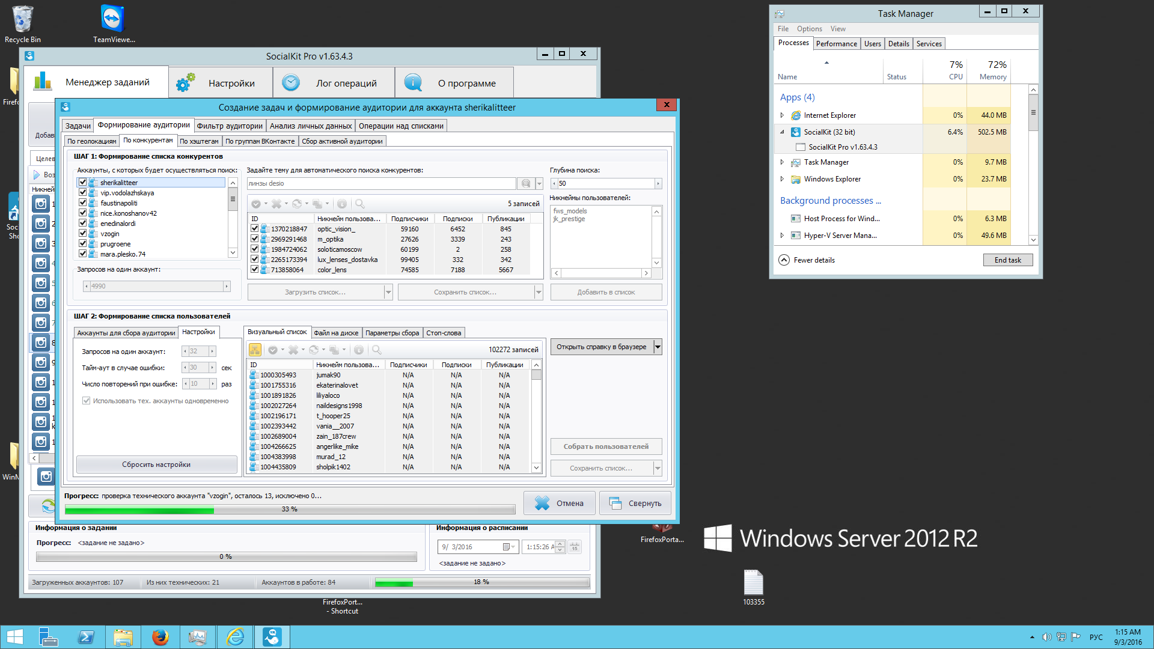Click the gears icon for Настройки in SocialKit
Screen dimensions: 1154x649
pos(186,82)
